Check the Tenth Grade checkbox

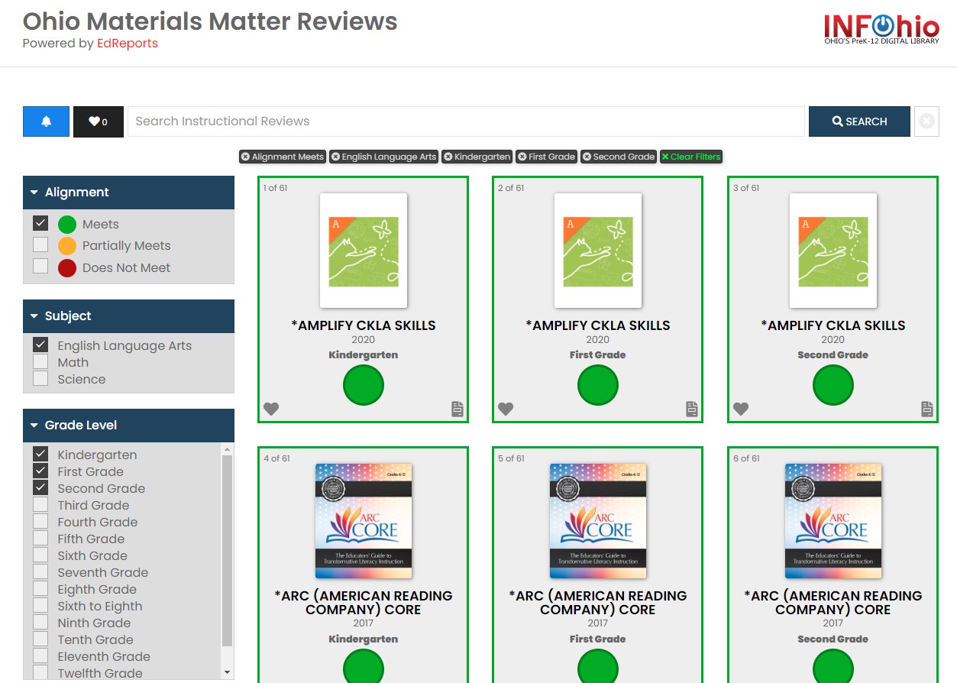pyautogui.click(x=40, y=639)
